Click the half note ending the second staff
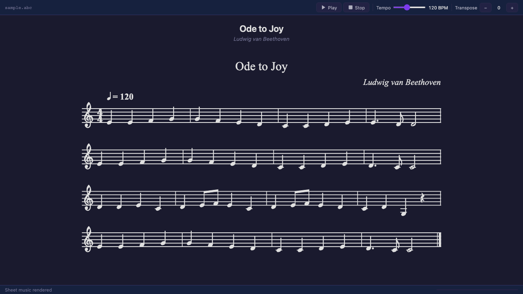Viewport: 523px width, 294px height. pyautogui.click(x=412, y=162)
